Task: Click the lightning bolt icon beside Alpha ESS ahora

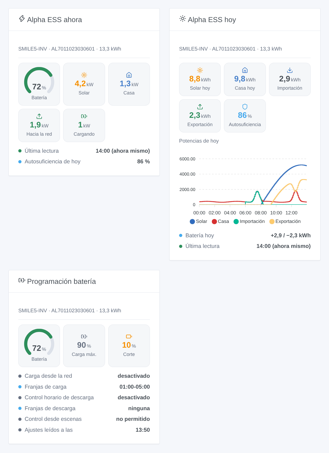Action: coord(22,19)
